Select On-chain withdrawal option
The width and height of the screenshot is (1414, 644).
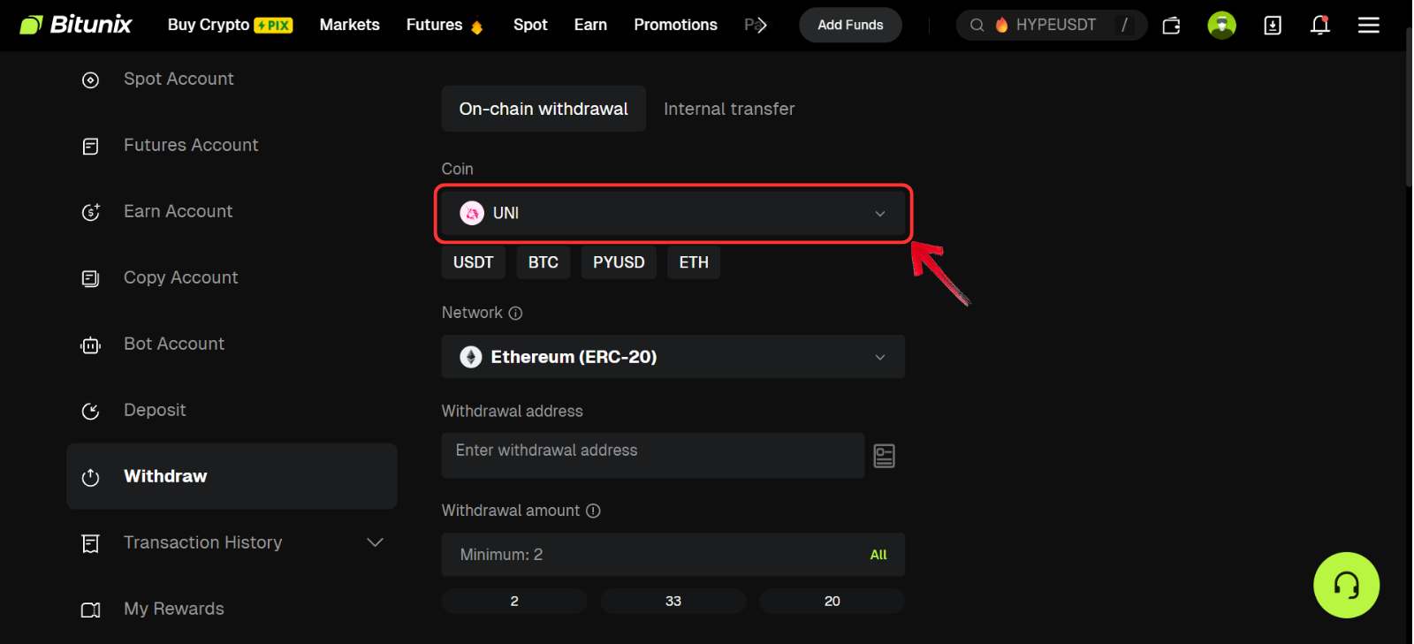point(543,109)
